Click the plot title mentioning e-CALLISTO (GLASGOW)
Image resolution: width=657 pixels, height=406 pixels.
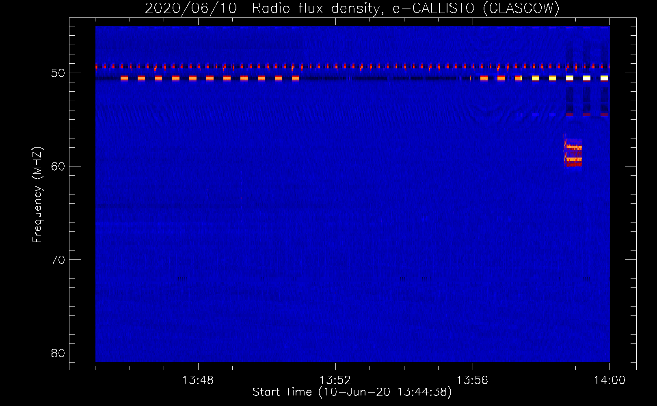point(352,8)
